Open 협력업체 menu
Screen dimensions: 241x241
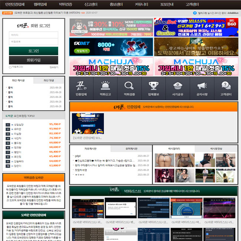click(40, 4)
